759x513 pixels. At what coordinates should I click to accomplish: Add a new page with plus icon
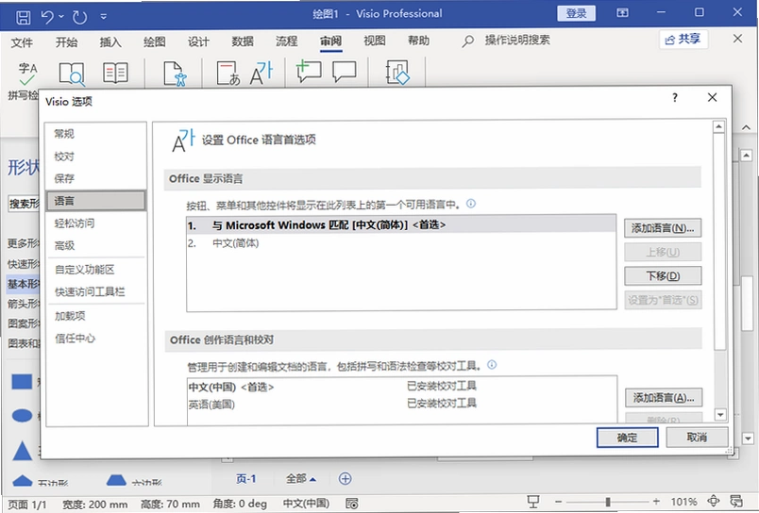pyautogui.click(x=346, y=479)
